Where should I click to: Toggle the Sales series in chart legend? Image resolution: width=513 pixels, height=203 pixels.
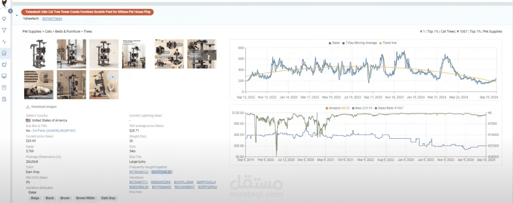tap(334, 43)
